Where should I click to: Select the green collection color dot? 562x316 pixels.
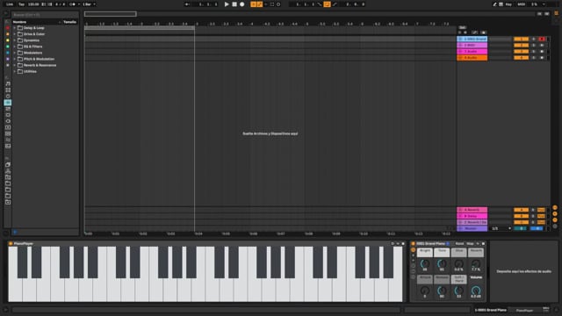click(x=8, y=47)
